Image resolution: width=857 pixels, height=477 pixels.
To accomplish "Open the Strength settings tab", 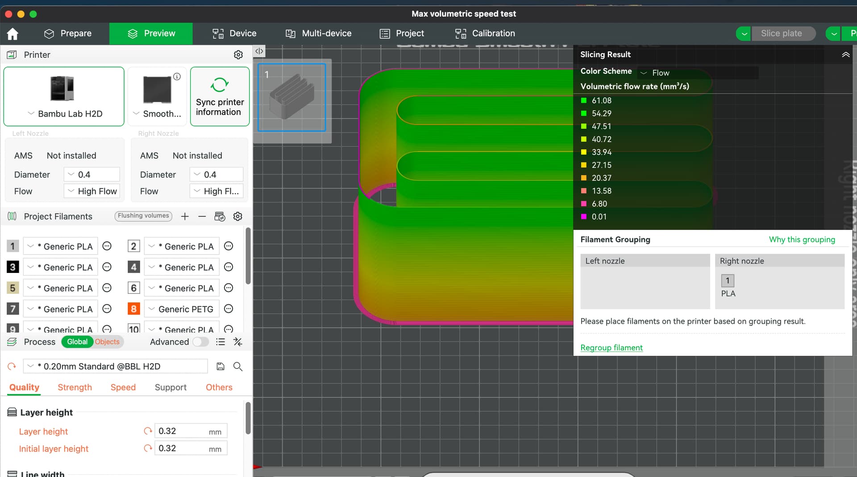I will click(x=75, y=388).
